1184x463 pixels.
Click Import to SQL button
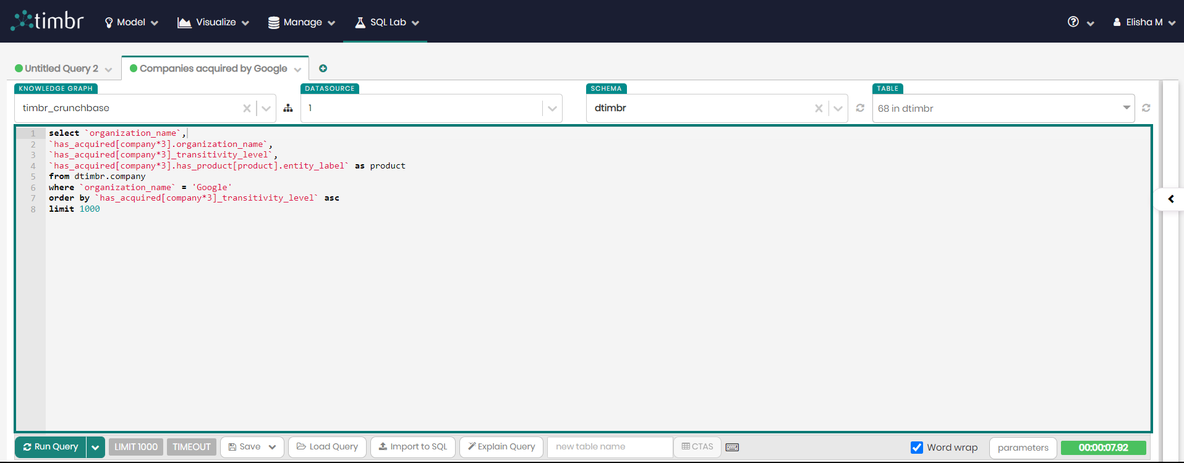(413, 447)
